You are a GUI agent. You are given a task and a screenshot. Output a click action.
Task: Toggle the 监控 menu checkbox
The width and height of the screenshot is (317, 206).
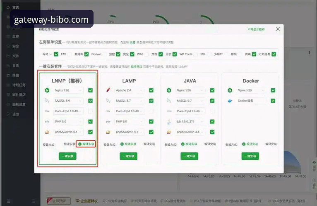click(118, 54)
